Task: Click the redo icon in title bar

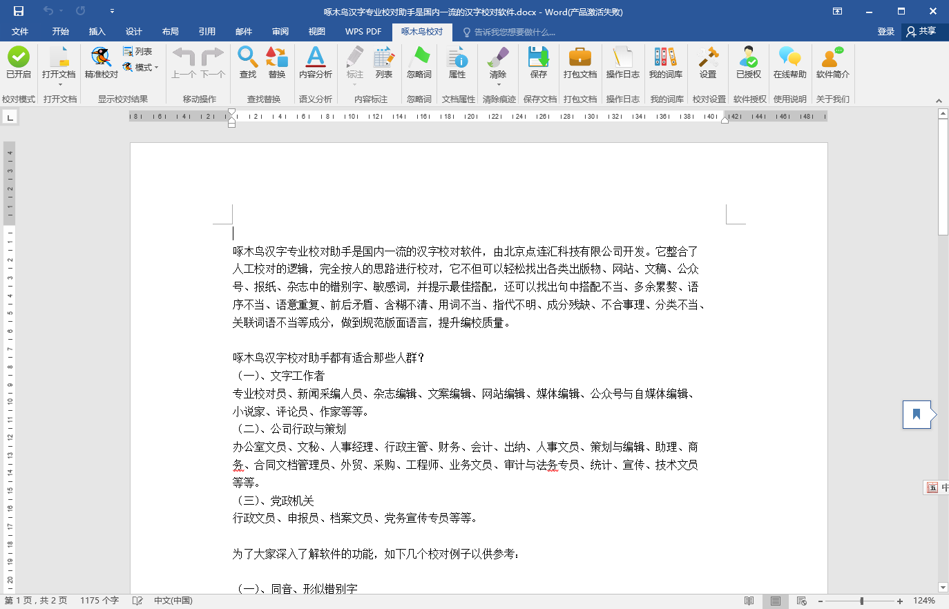Action: pyautogui.click(x=81, y=11)
